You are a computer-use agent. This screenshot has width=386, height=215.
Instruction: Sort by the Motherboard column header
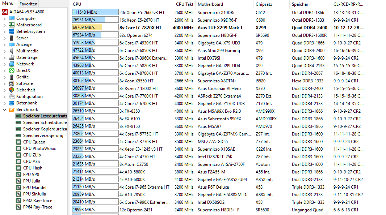point(224,4)
